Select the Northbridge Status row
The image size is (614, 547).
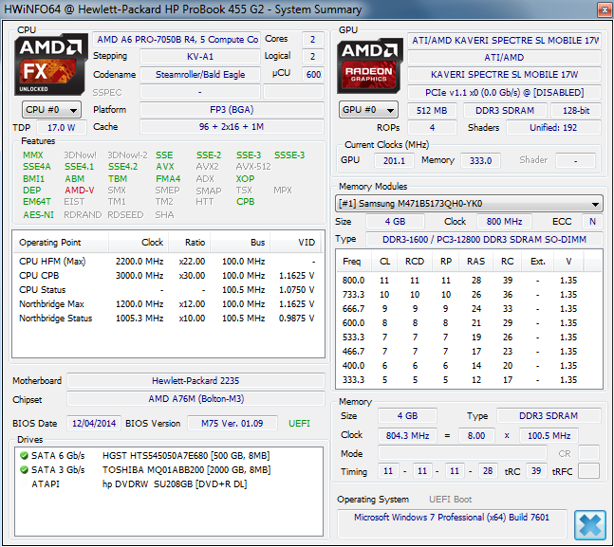167,319
